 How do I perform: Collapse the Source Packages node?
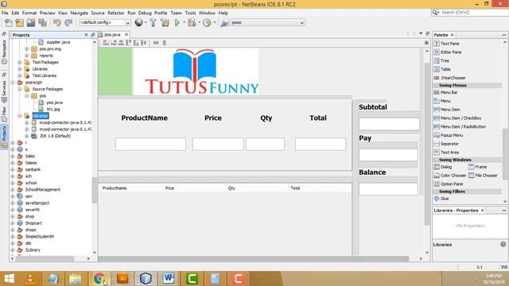coord(19,89)
